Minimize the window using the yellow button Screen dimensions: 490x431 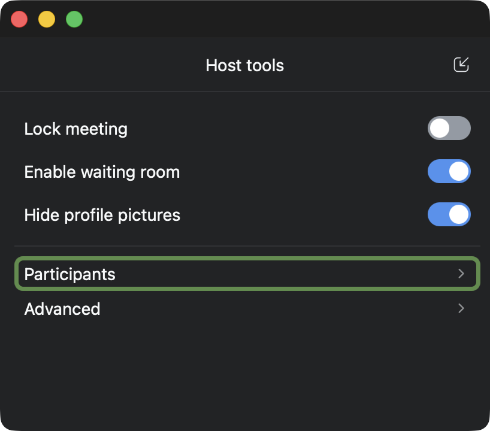47,19
